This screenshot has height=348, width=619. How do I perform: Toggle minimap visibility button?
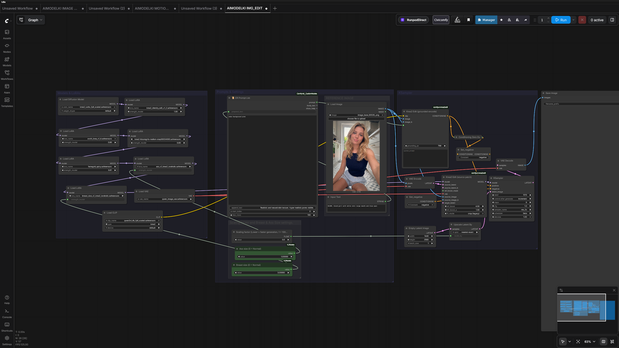(x=604, y=342)
